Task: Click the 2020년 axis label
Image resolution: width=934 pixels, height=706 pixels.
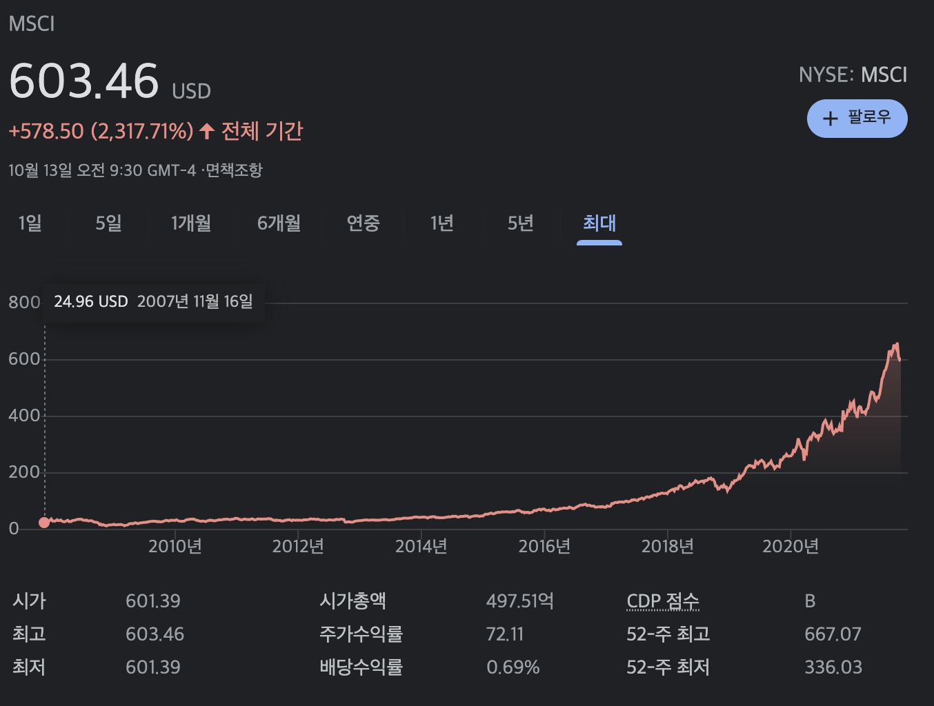Action: (791, 547)
